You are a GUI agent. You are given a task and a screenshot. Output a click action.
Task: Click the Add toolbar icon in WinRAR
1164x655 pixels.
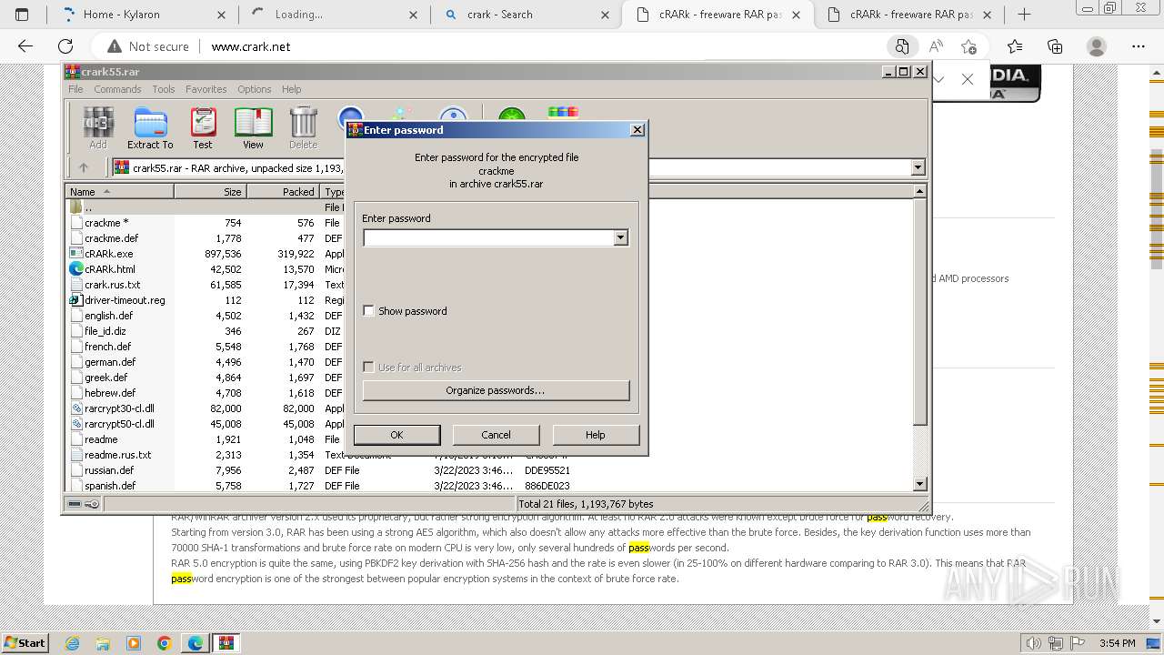pos(97,127)
